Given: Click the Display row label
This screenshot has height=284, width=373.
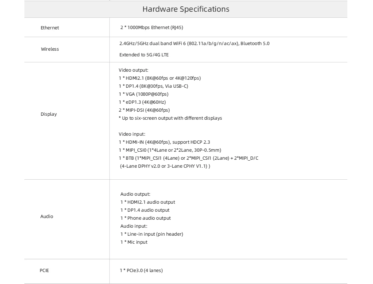Looking at the screenshot, I should [49, 114].
